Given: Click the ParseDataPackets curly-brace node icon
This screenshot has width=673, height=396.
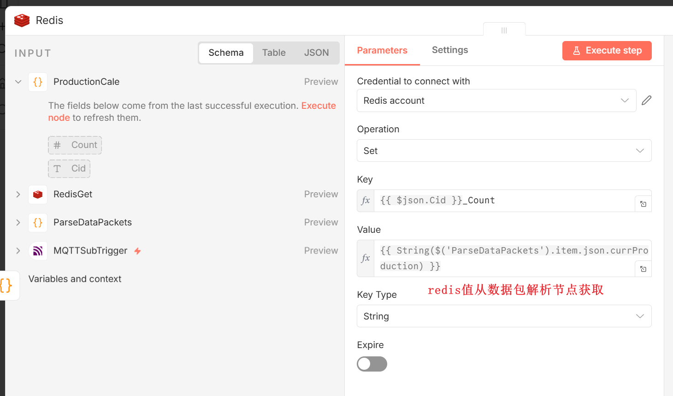Looking at the screenshot, I should point(38,223).
